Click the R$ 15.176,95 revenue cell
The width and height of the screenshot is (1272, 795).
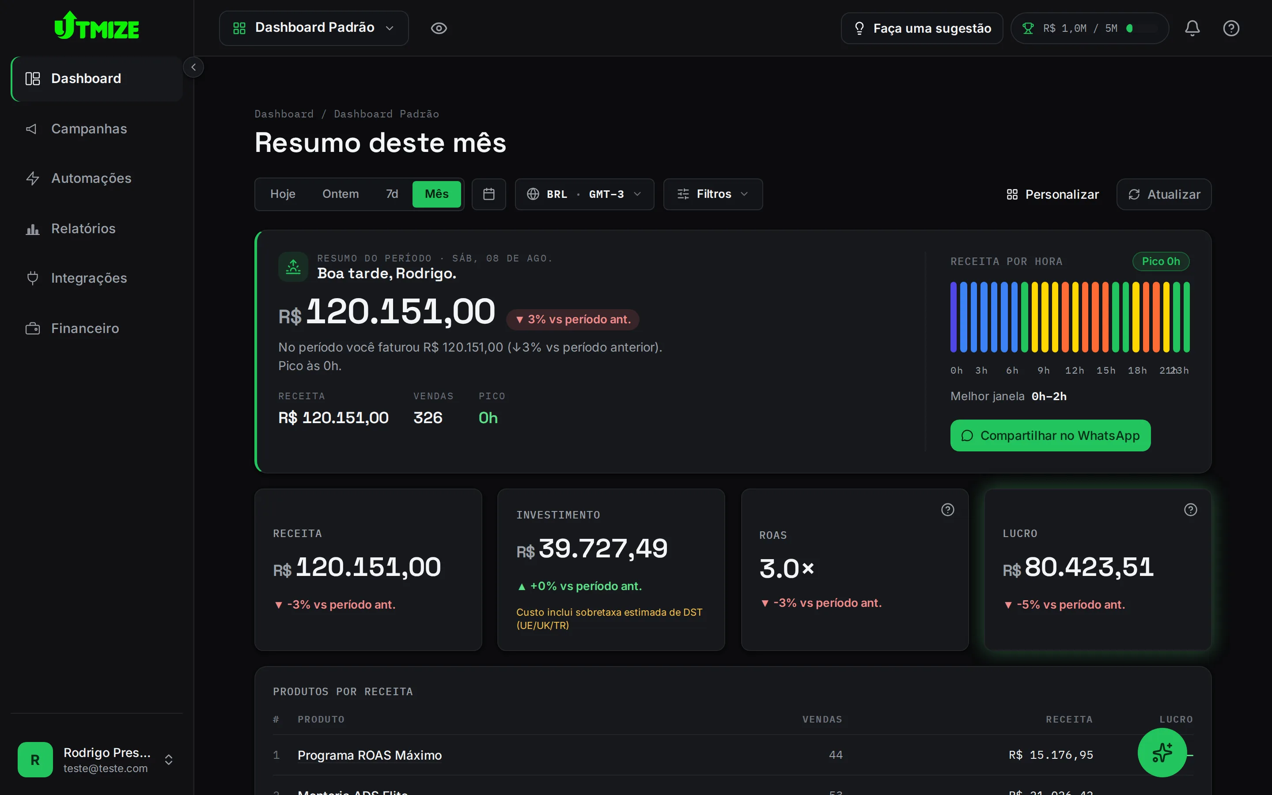click(1051, 755)
